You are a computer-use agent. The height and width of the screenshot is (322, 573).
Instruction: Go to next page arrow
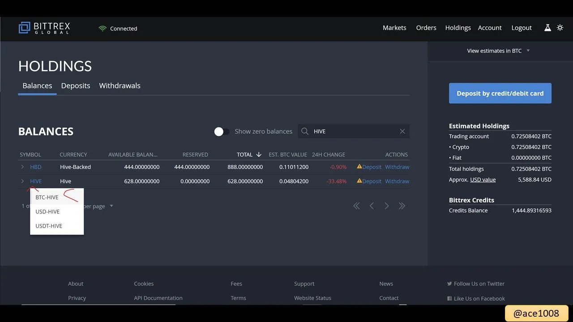pos(387,206)
